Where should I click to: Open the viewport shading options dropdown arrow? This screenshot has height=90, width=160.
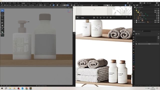tap(69, 5)
